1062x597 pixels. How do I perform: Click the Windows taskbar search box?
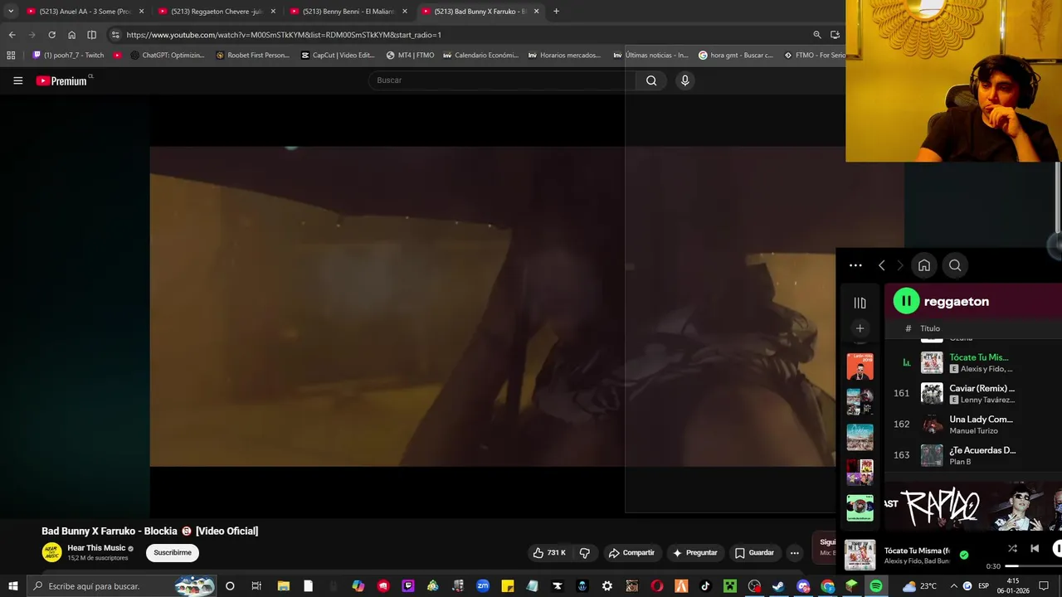[121, 586]
